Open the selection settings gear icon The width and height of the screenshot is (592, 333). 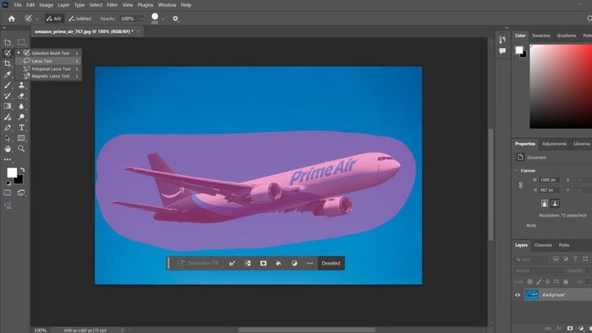tap(175, 19)
